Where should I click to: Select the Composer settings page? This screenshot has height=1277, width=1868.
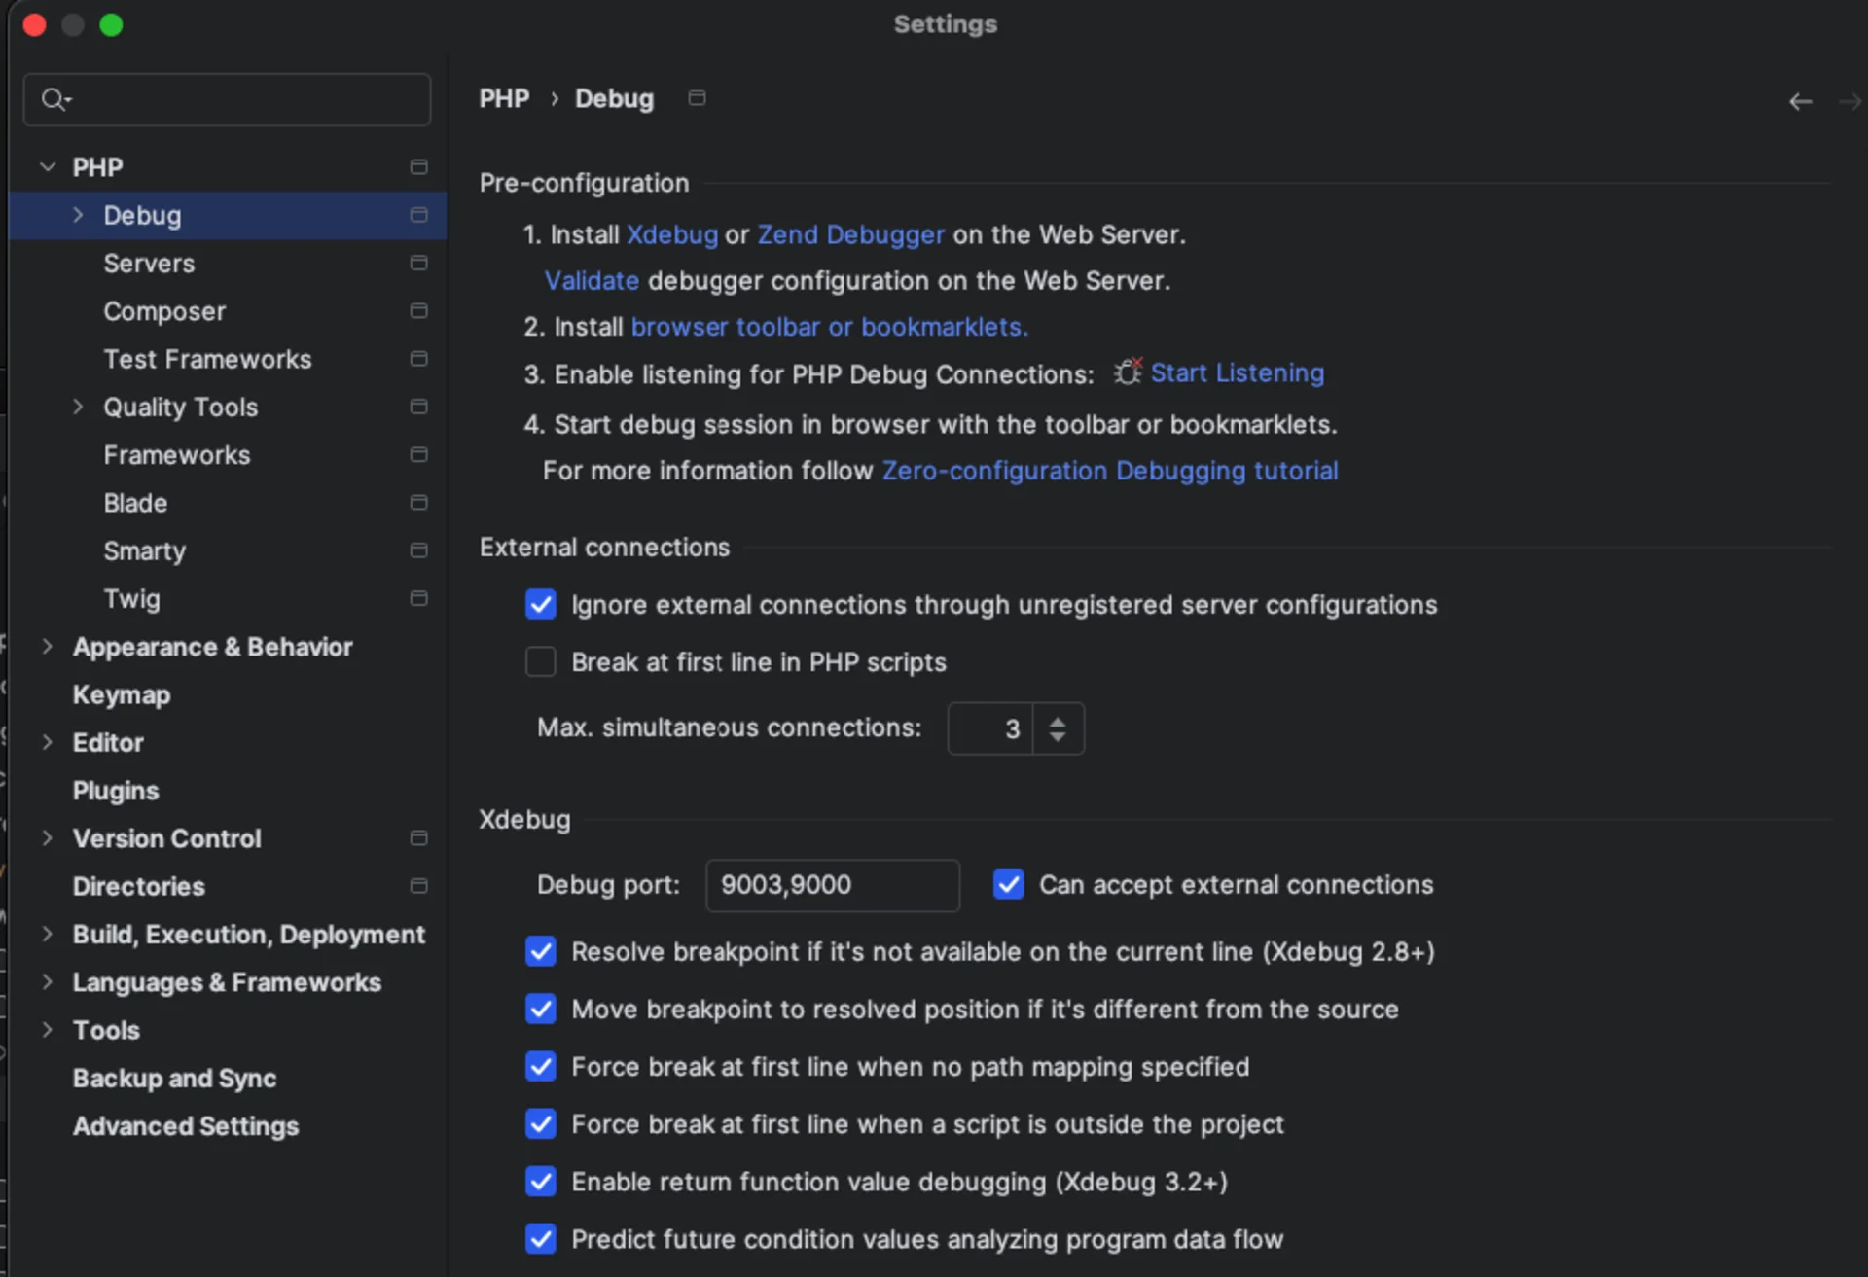[165, 311]
